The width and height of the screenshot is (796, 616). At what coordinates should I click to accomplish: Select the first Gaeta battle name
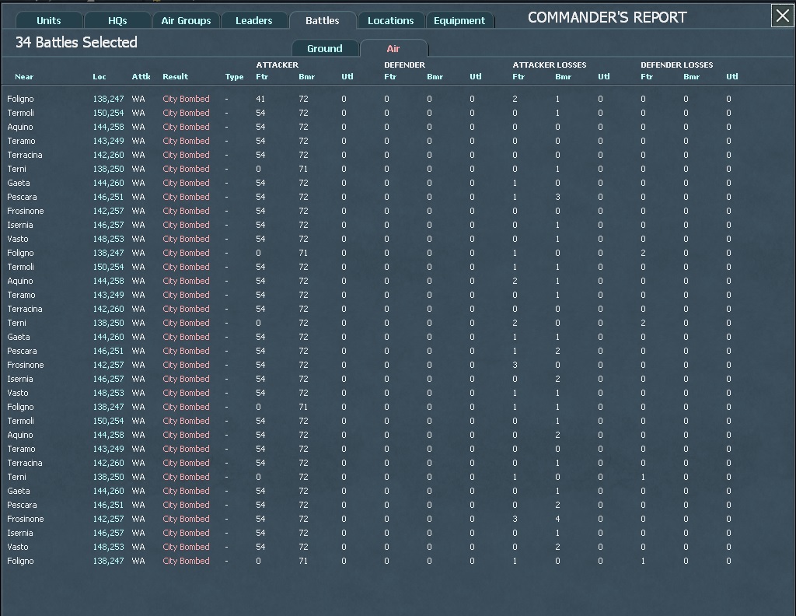coord(19,183)
